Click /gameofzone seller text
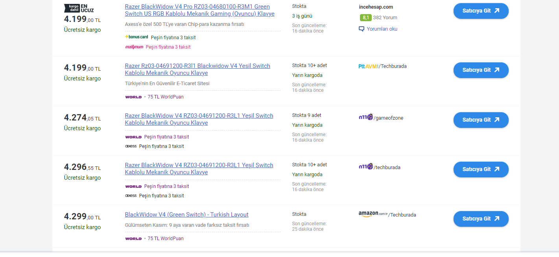Screen dimensions: 559x257 388,118
